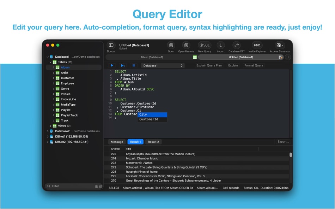Create a New Query with the SQL icon
335x209 pixels.
[204, 45]
